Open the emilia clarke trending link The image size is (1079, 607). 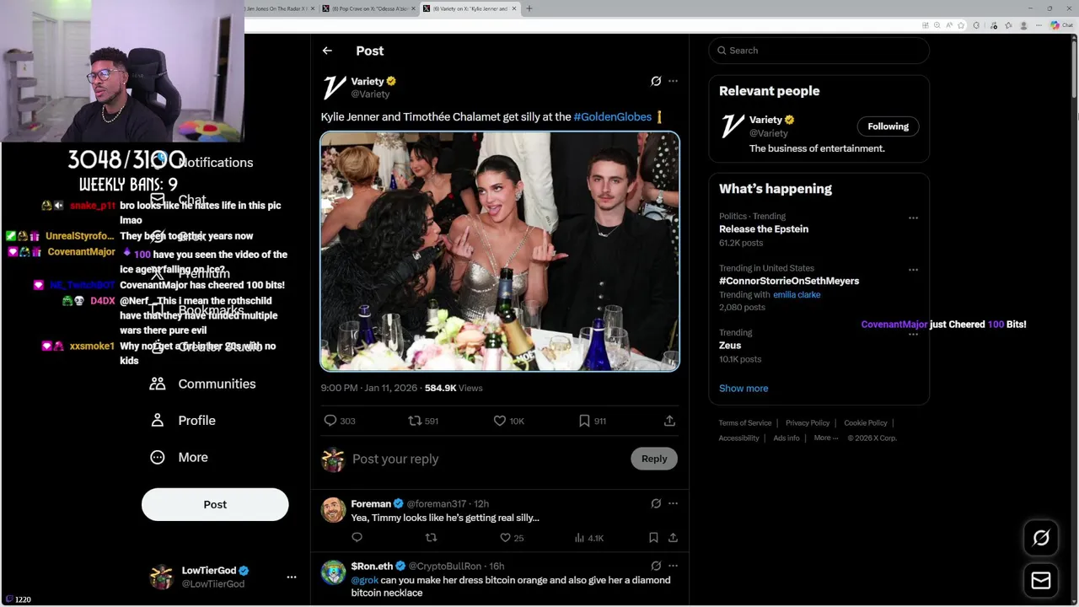(797, 295)
